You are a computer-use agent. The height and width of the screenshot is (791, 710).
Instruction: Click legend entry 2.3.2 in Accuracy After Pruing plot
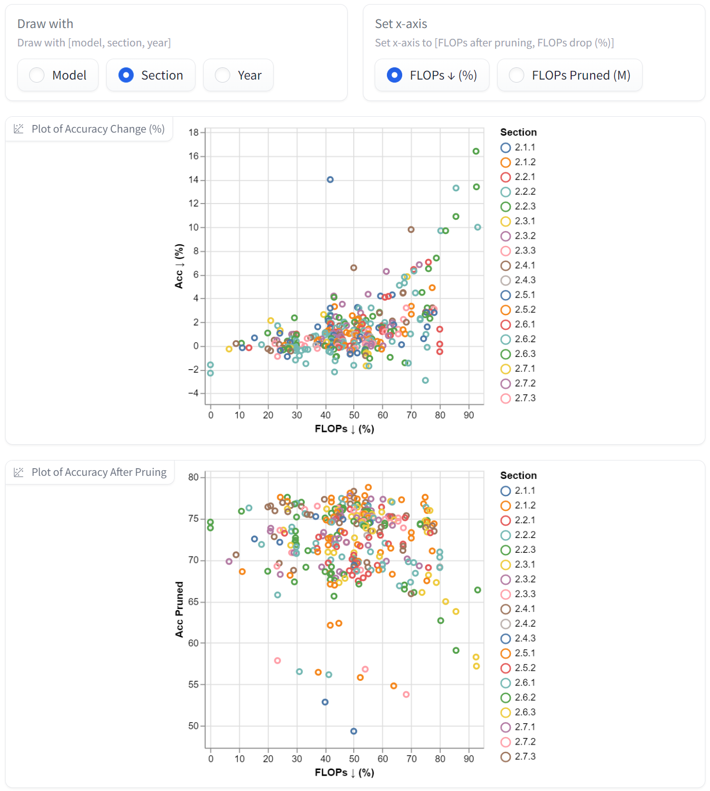pyautogui.click(x=518, y=580)
